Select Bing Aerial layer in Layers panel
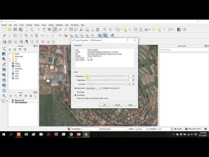The image size is (209, 157). click(x=19, y=100)
